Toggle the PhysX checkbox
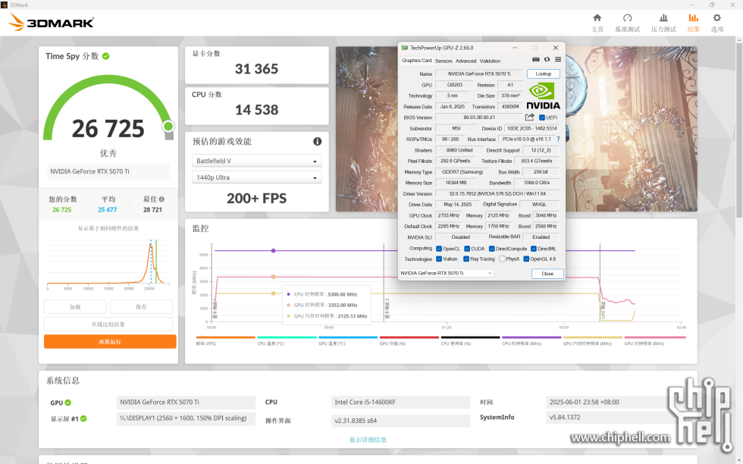743x464 pixels. click(x=502, y=259)
